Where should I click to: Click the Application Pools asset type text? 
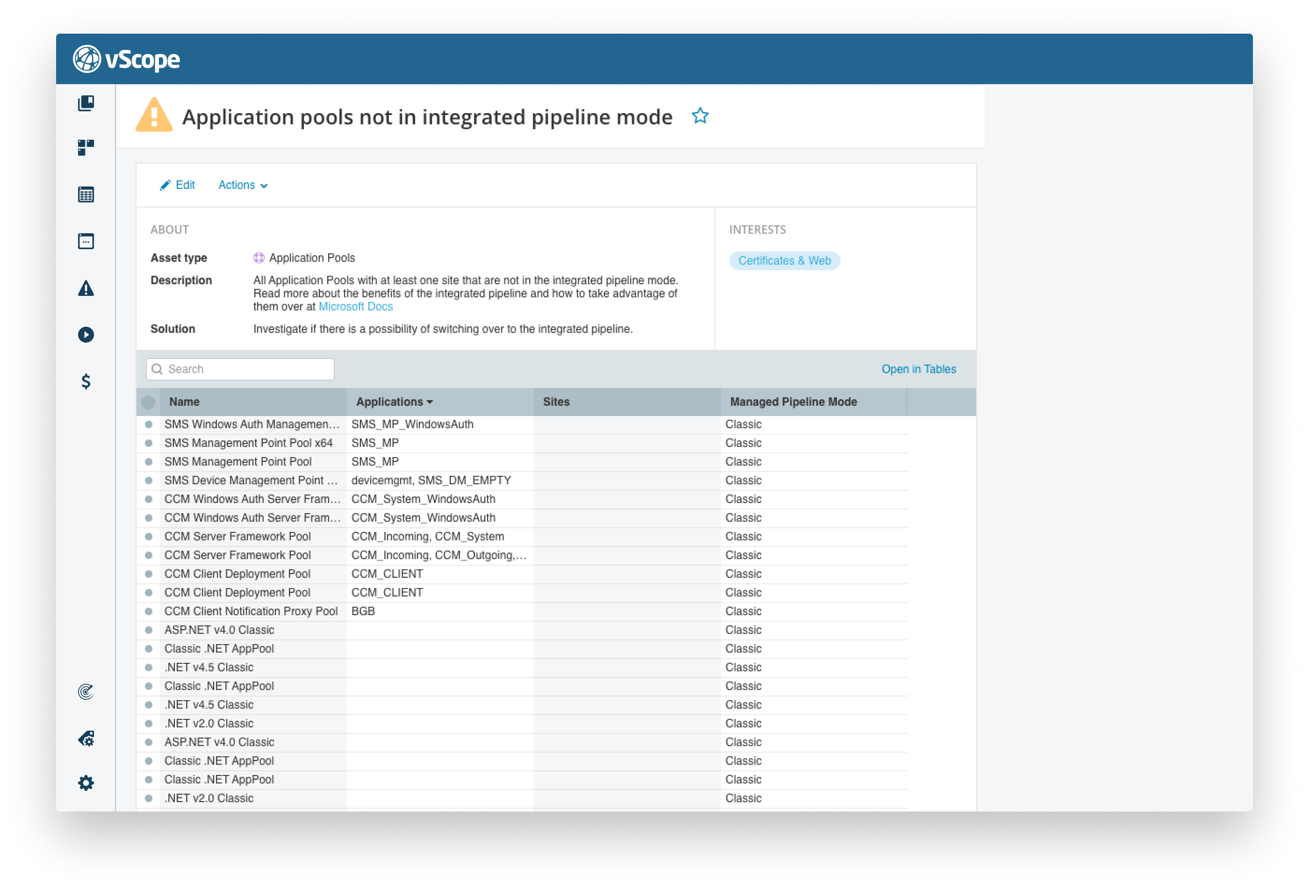[311, 258]
